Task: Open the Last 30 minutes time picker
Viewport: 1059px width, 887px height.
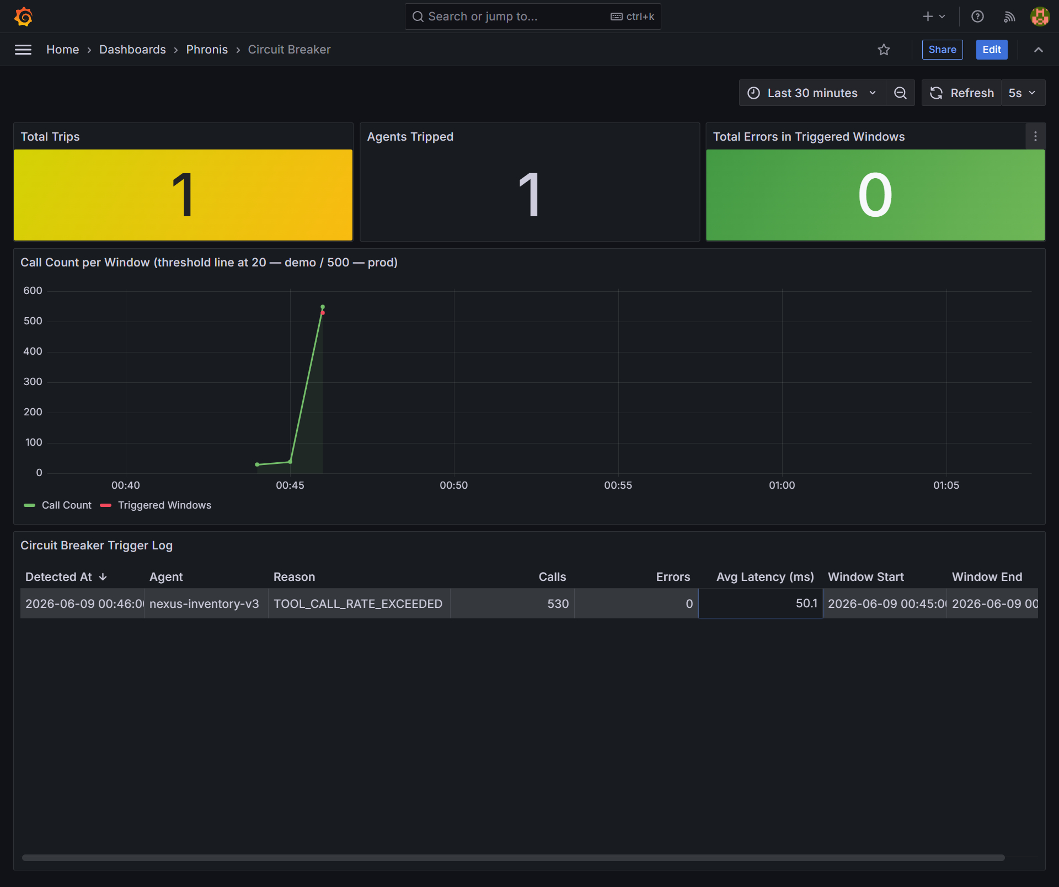Action: (x=812, y=93)
